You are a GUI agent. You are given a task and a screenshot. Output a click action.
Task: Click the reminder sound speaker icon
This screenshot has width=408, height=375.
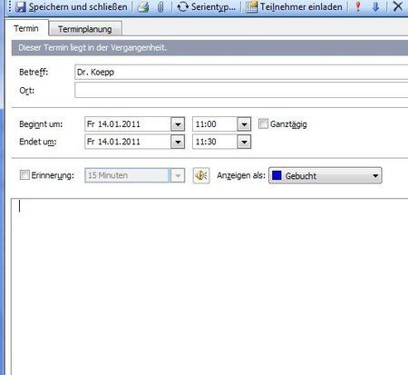pos(201,175)
